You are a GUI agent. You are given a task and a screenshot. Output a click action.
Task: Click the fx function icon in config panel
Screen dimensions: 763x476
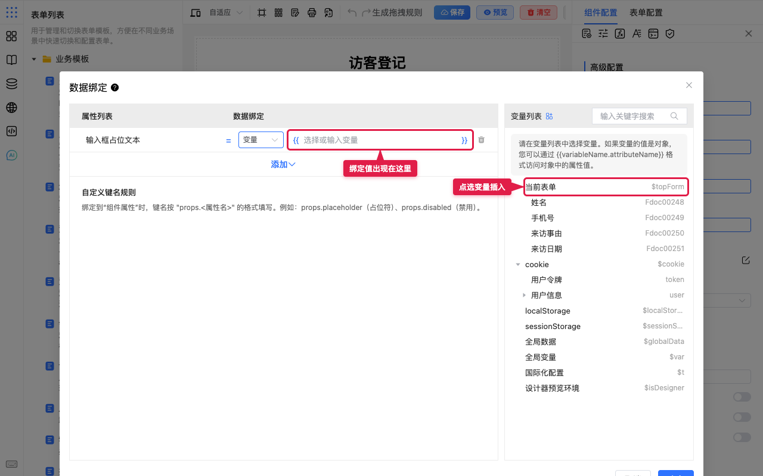(x=620, y=34)
